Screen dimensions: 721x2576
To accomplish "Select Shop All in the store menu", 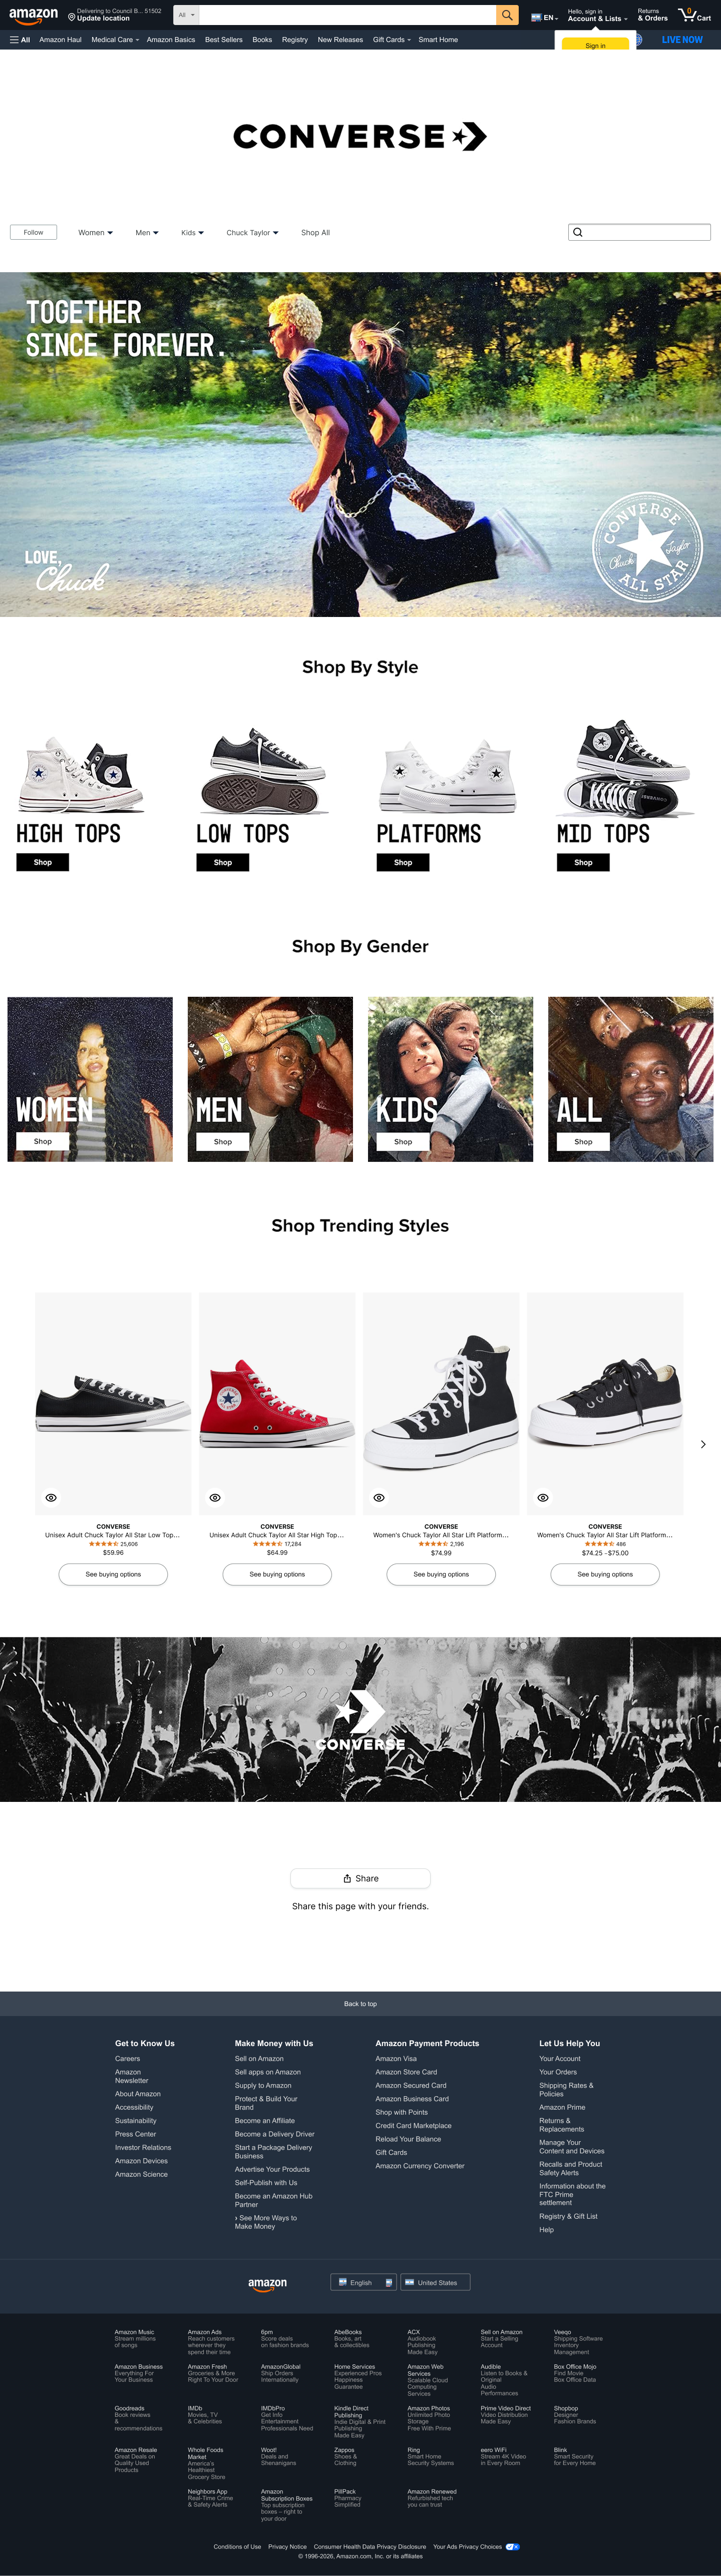I will [315, 232].
